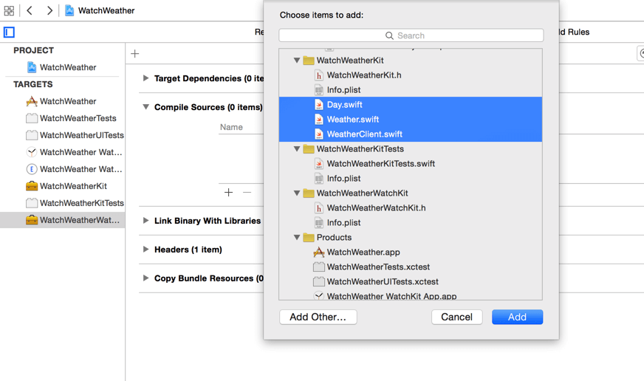Click plus under Compile Sources list
The height and width of the screenshot is (381, 644).
point(228,193)
